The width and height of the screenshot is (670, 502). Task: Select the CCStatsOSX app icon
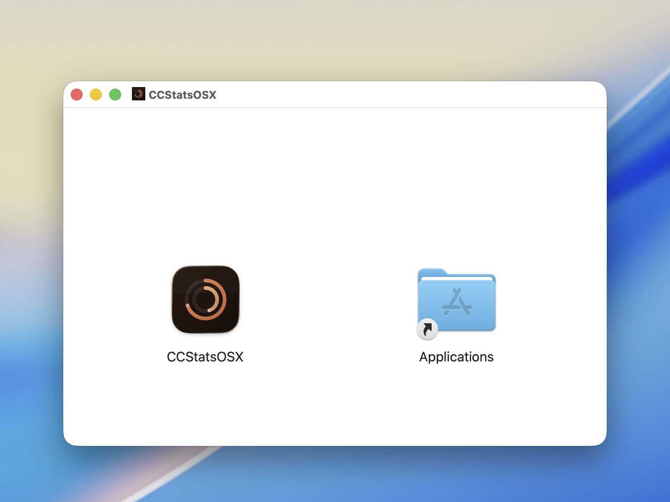[206, 300]
